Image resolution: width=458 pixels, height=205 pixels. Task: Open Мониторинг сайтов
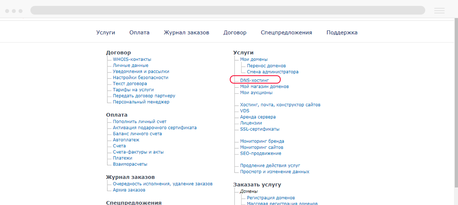(261, 147)
